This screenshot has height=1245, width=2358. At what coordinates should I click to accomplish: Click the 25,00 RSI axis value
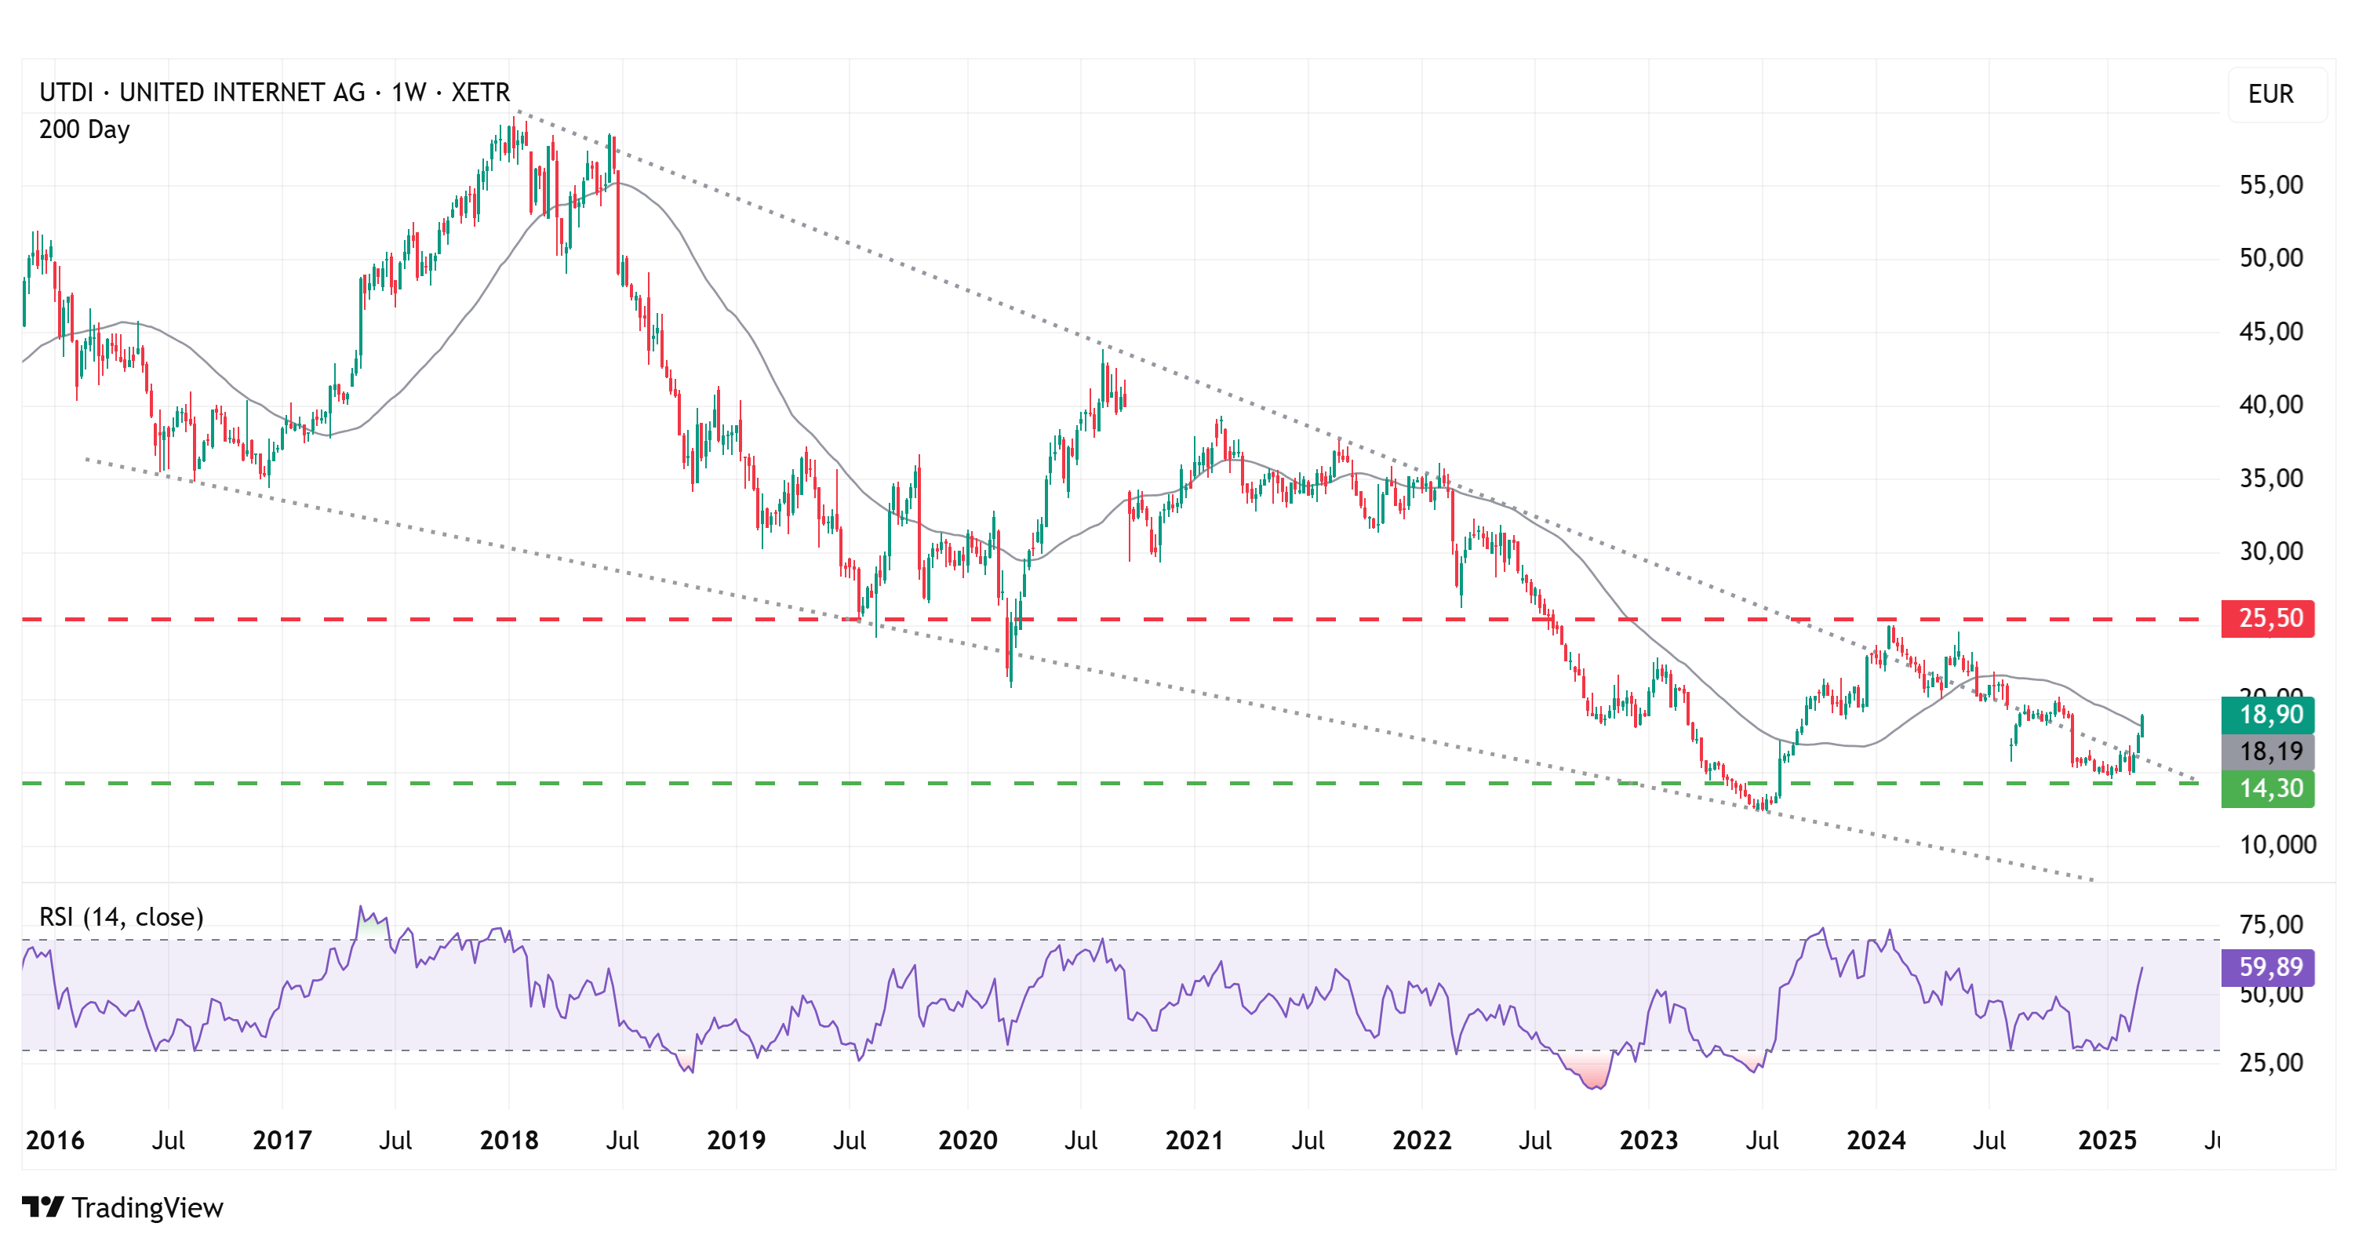coord(2271,1062)
